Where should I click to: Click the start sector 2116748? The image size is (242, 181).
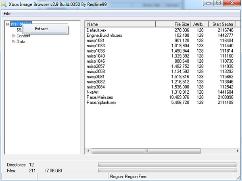coord(225,30)
